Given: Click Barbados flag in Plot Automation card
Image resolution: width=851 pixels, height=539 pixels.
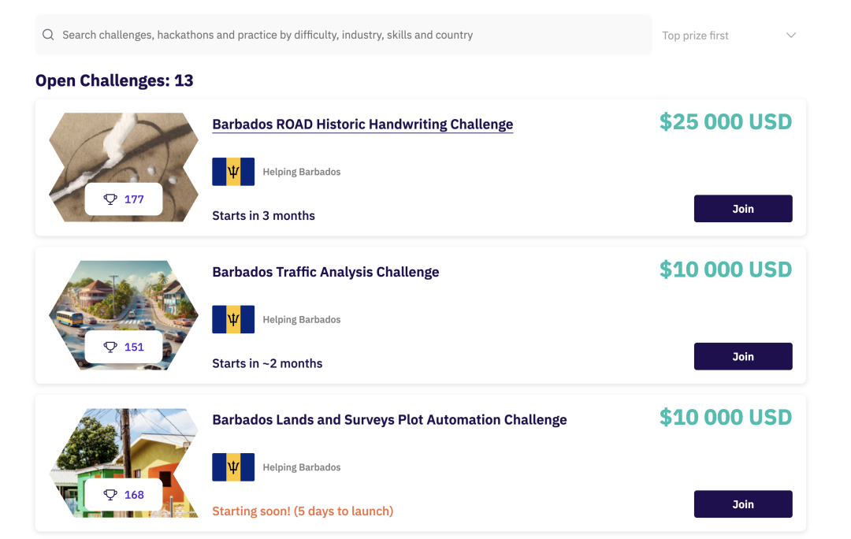Looking at the screenshot, I should pos(233,467).
